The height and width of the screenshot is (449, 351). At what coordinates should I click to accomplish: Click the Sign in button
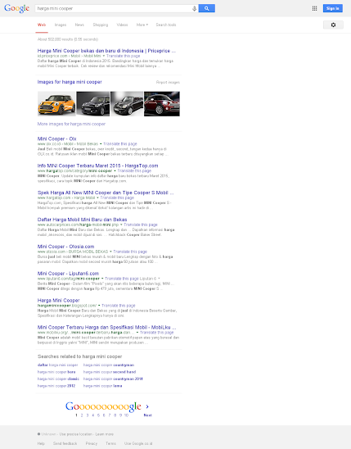click(x=333, y=8)
